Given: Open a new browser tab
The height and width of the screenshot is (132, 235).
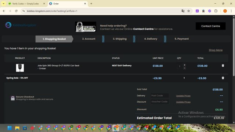Looking at the screenshot, I should [91, 4].
